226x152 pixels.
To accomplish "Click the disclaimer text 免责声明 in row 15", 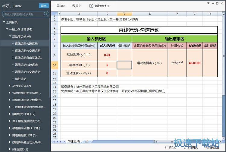I will coord(114,91).
